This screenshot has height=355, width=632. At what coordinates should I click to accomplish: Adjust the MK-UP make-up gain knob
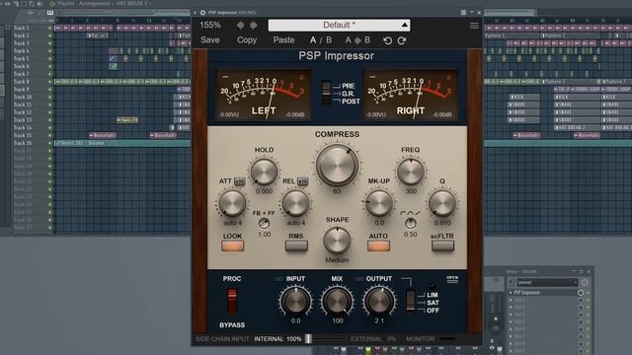pyautogui.click(x=379, y=203)
